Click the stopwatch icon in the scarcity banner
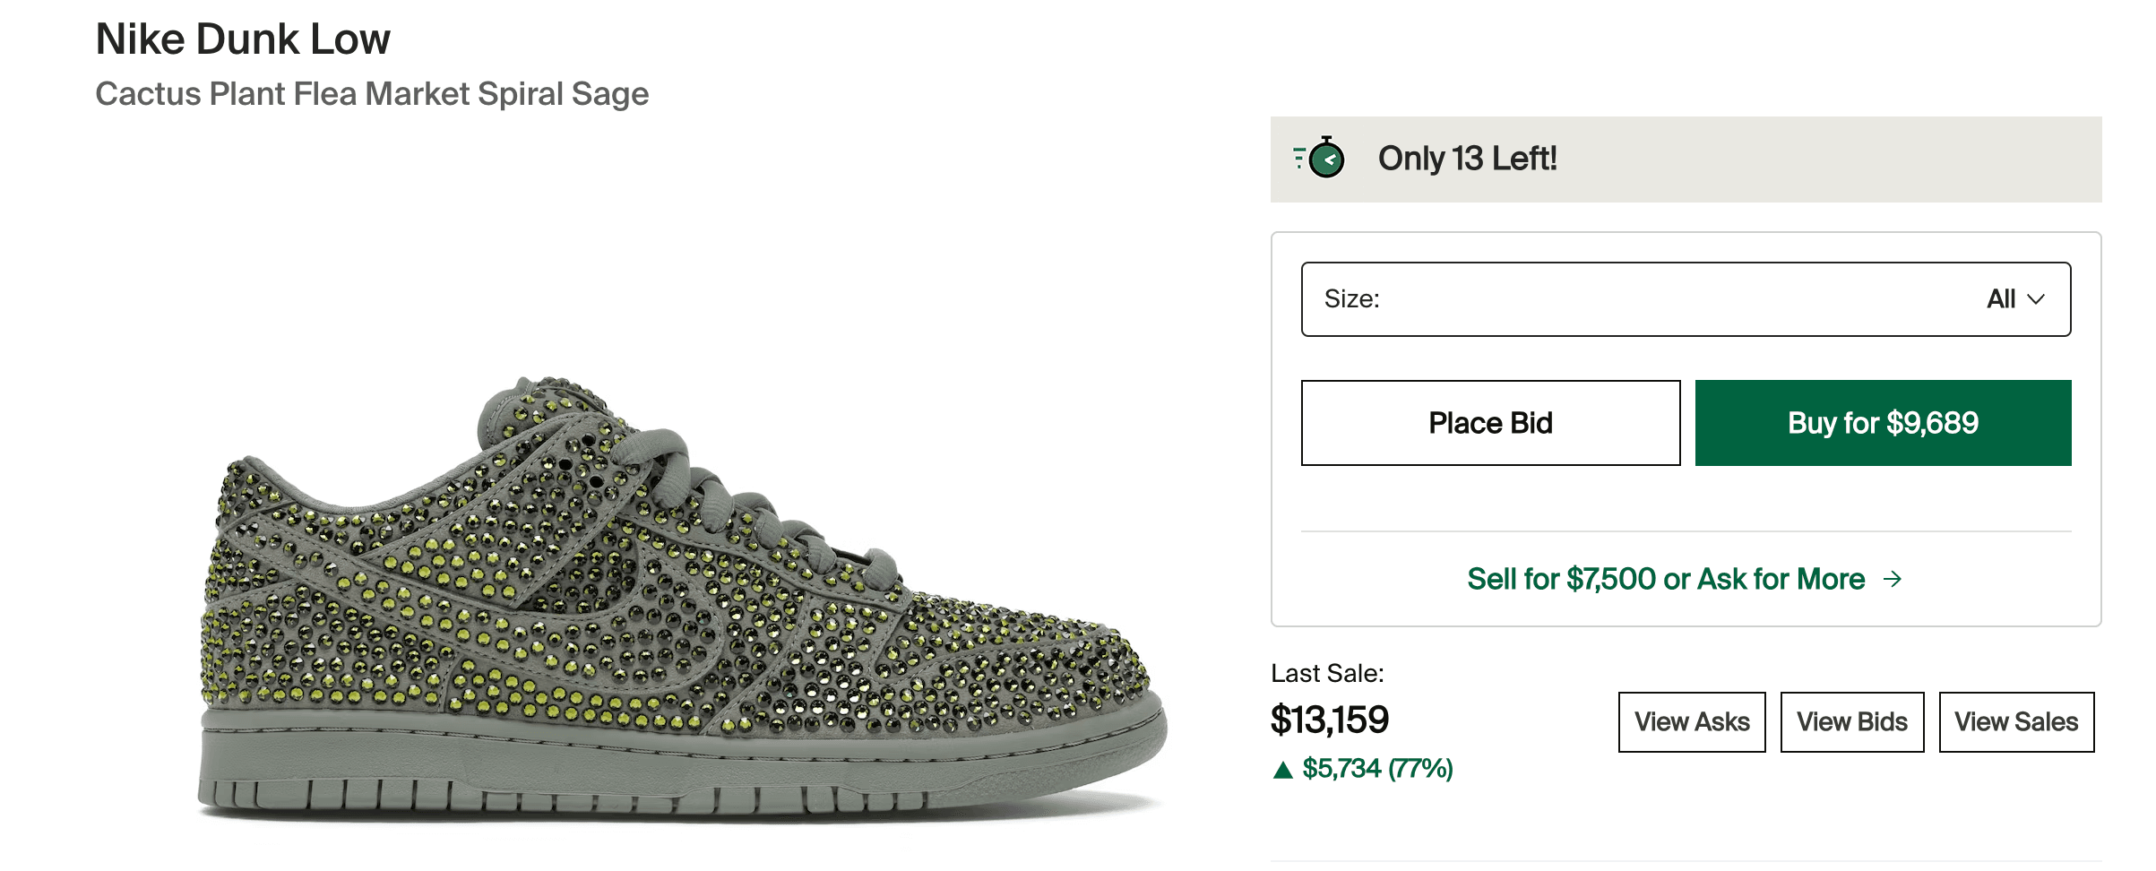This screenshot has height=871, width=2156. tap(1321, 159)
